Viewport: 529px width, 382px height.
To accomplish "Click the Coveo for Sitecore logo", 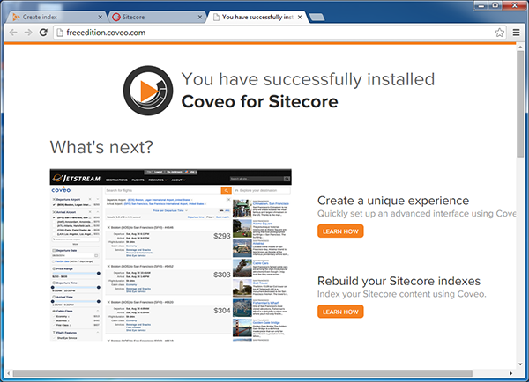I will tap(148, 91).
